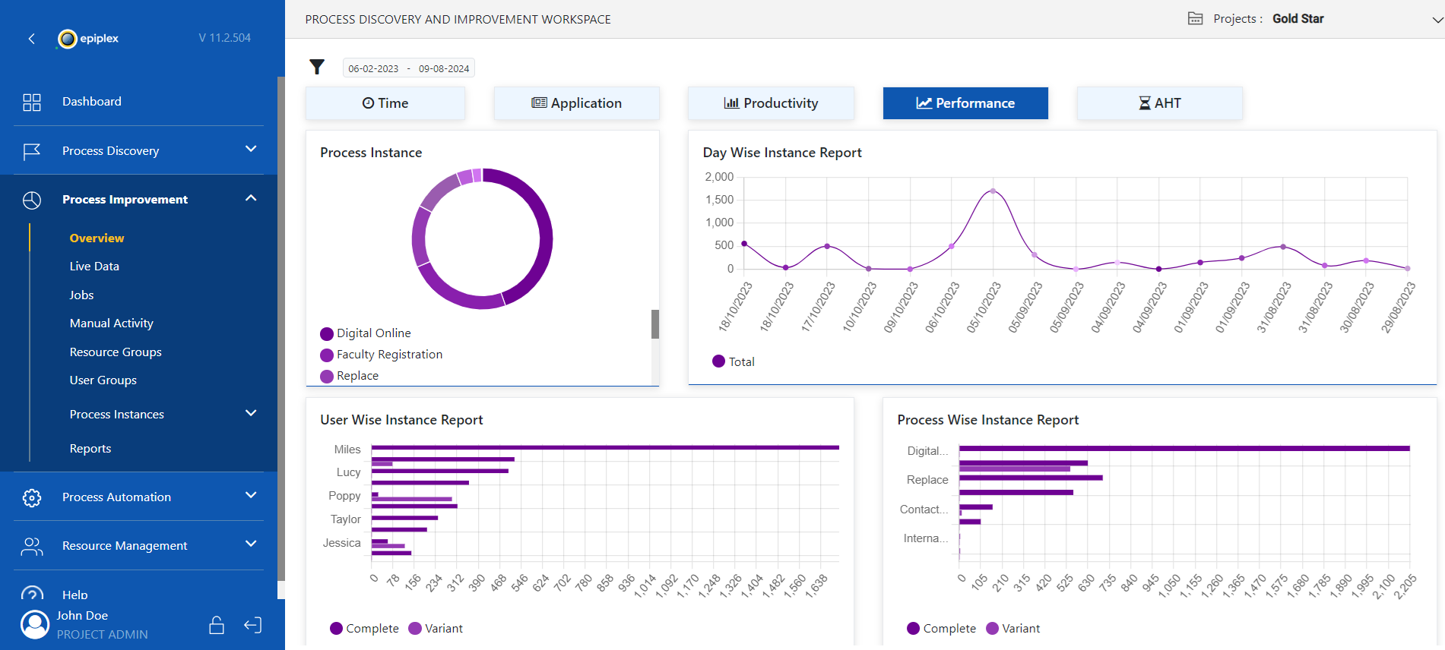
Task: Click end date 09-08-2024 field
Action: 444,68
